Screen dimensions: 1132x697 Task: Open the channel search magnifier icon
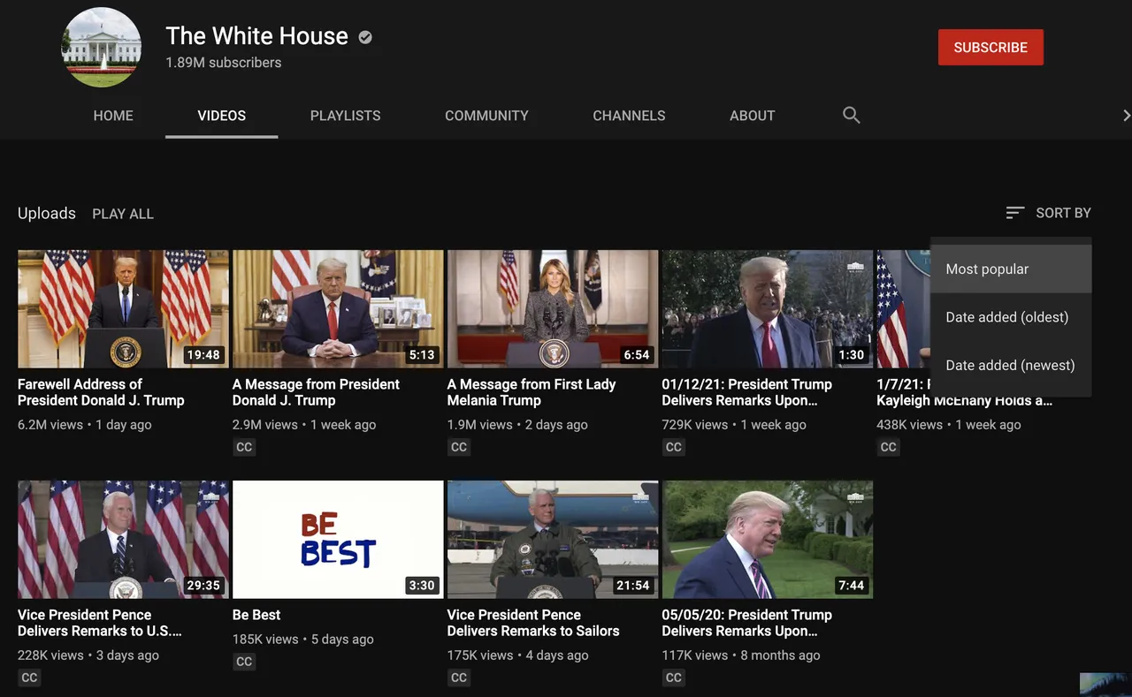(x=851, y=115)
